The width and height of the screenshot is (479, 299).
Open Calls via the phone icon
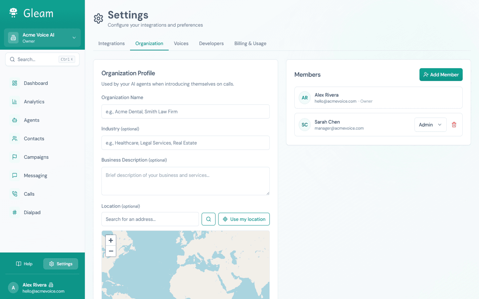coord(15,194)
